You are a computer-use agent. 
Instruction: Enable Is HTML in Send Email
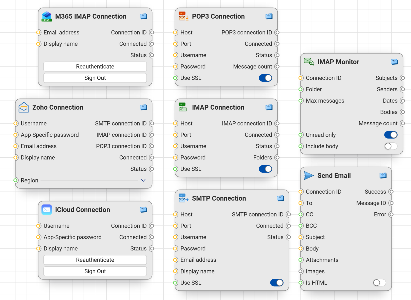coord(379,283)
